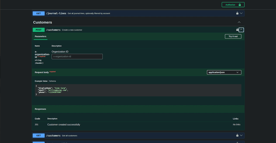Click the lock icon on POST /customers row

237,30
